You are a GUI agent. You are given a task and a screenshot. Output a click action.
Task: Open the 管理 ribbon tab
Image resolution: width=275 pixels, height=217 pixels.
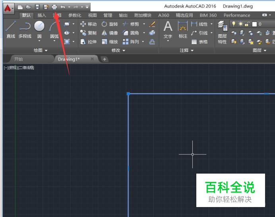108,15
